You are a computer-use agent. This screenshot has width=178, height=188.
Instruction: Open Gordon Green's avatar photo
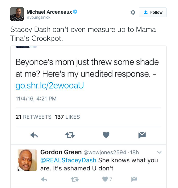pos(27,160)
